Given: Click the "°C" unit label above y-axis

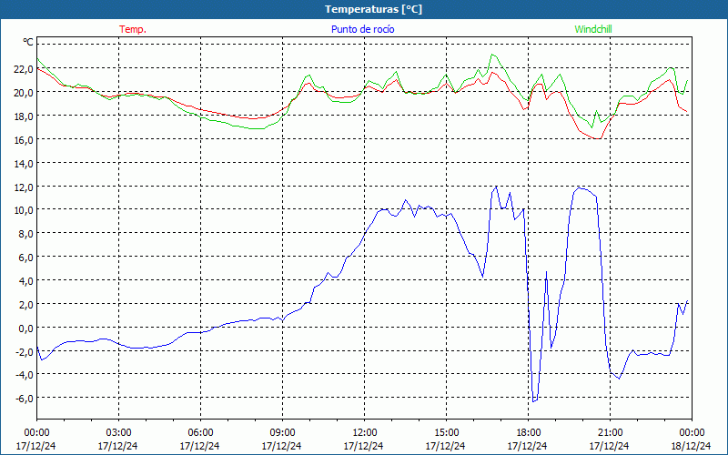Looking at the screenshot, I should (28, 42).
